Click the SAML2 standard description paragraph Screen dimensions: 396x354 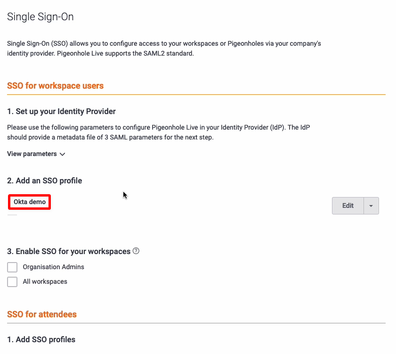point(164,49)
